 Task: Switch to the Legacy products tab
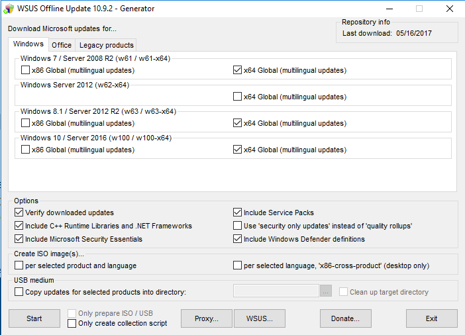click(107, 45)
